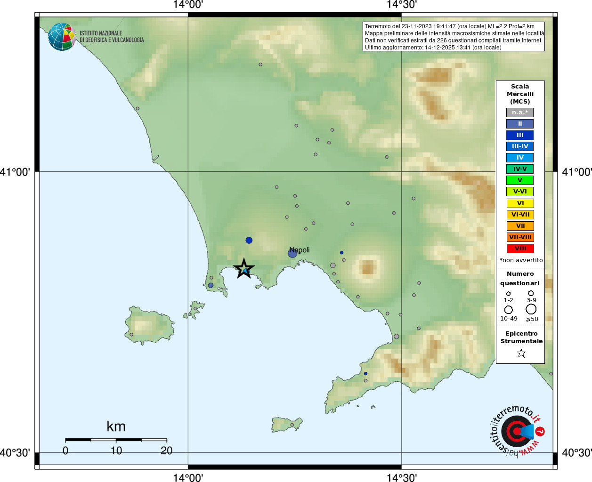Click the dark blue marker northwest of Napoli
The image size is (592, 482).
pyautogui.click(x=249, y=241)
